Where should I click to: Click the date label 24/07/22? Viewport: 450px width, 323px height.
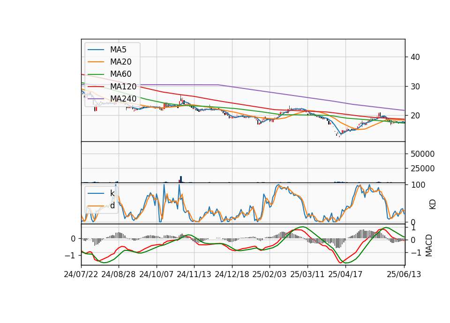(x=81, y=274)
